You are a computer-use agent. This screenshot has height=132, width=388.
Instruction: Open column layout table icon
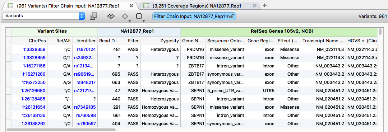93,16
